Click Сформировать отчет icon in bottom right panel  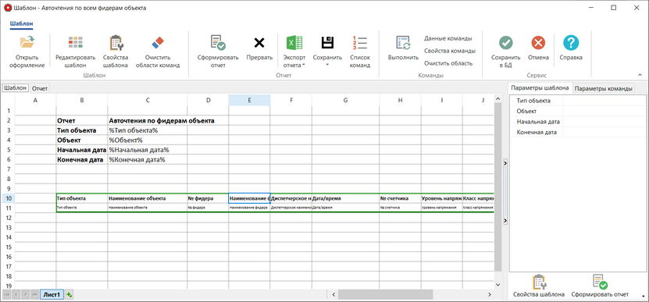tap(600, 282)
